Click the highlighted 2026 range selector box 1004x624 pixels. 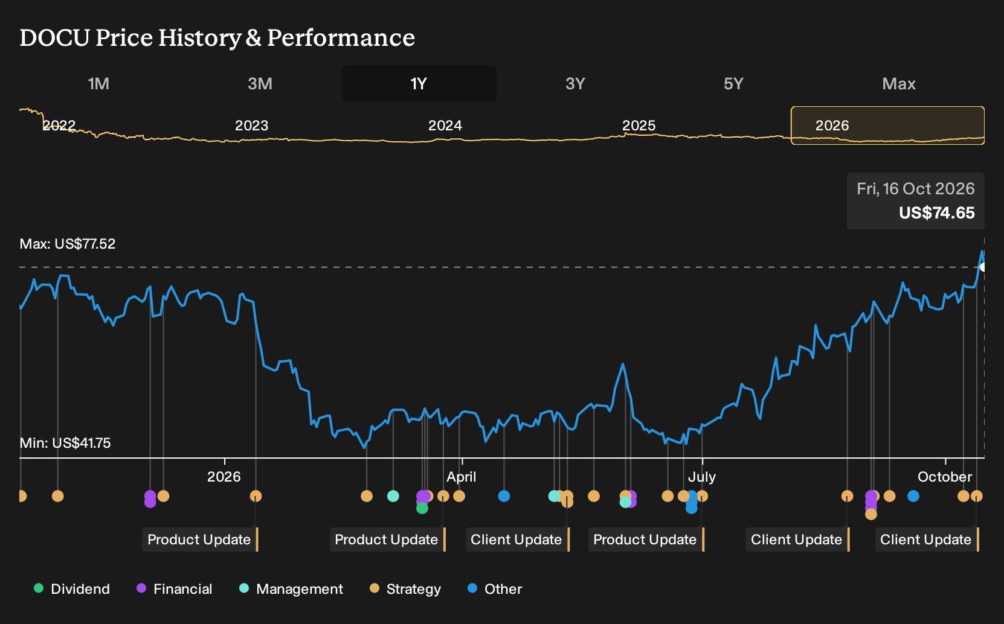click(887, 126)
